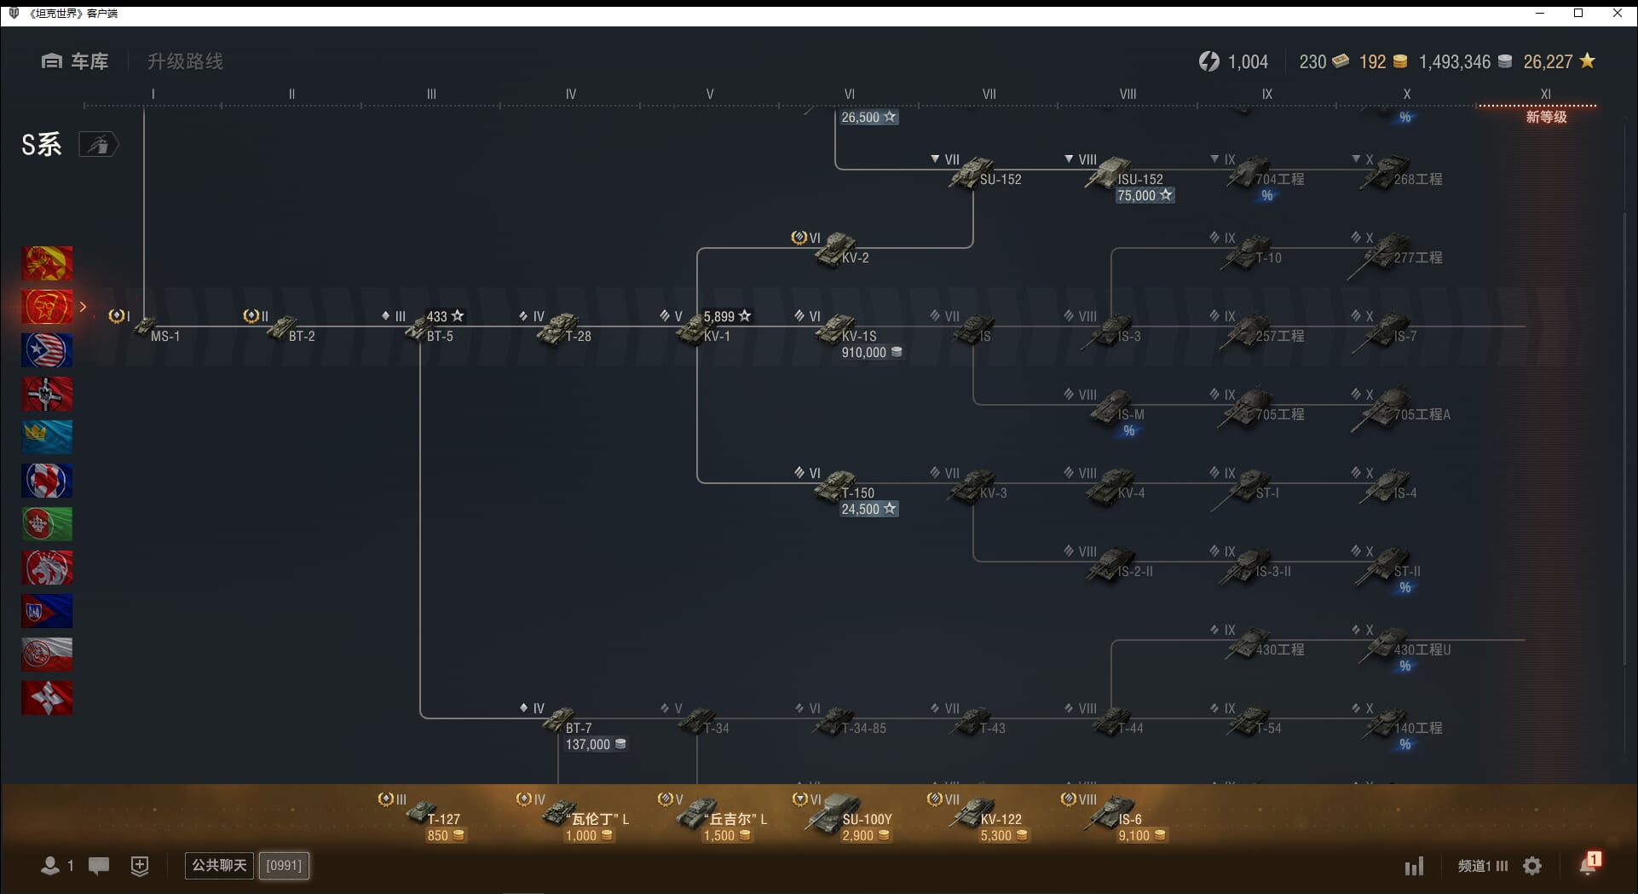
Task: Open the [0991] clan chat button
Action: (284, 866)
